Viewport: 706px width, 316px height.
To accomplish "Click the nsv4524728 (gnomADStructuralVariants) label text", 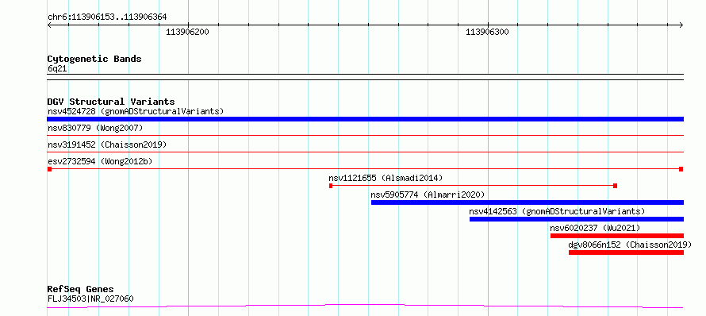I will coord(136,111).
